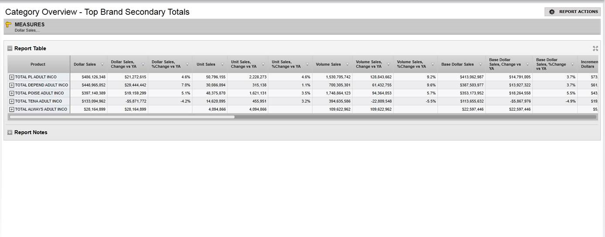Select the Product column header

click(x=38, y=64)
